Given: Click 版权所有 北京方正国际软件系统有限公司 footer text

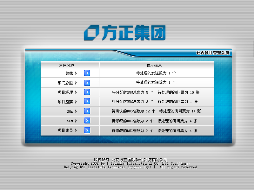Looking at the screenshot, I should [x=130, y=160].
